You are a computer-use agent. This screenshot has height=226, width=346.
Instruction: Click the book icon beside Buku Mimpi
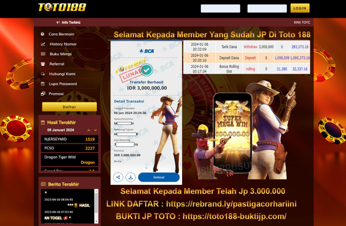pos(43,54)
